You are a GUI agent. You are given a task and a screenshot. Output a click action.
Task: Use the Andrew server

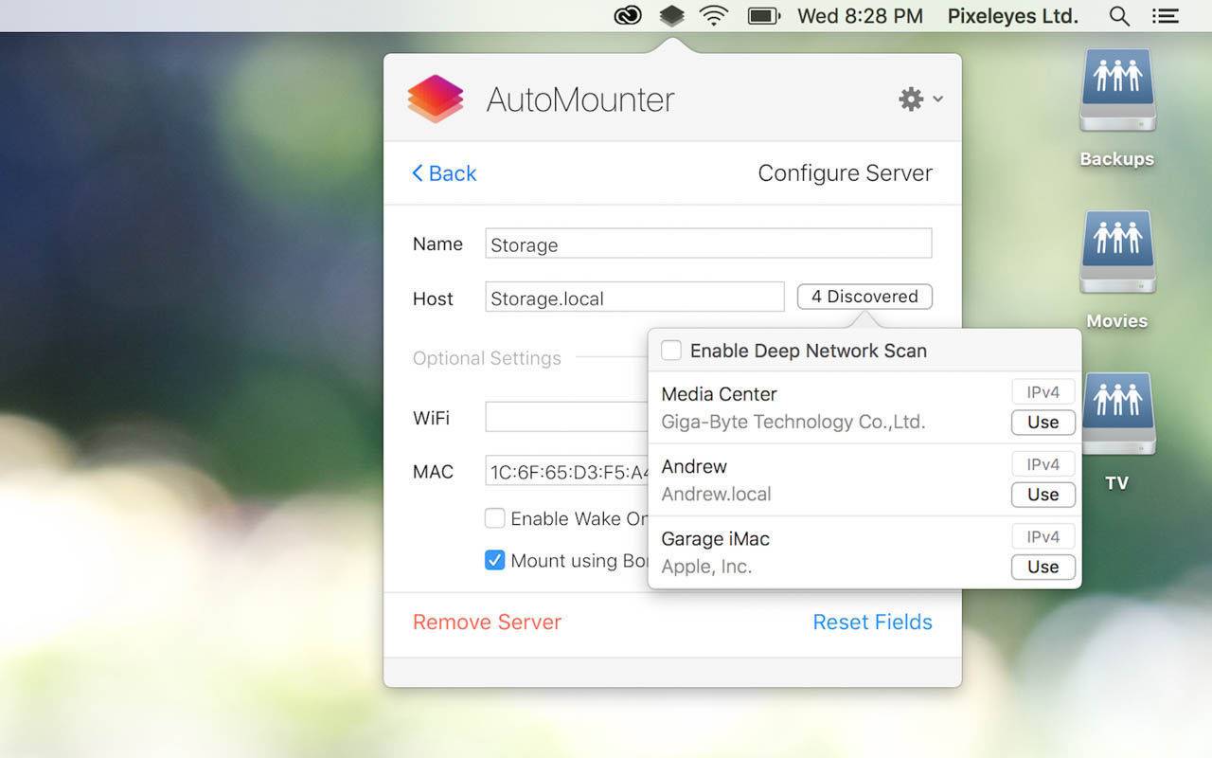1043,495
